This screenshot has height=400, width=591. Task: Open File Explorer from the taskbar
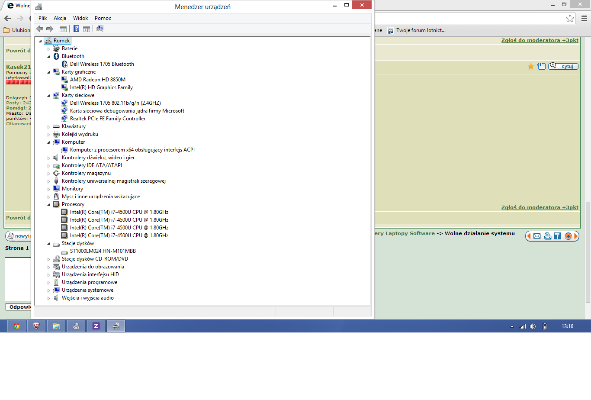pos(56,326)
